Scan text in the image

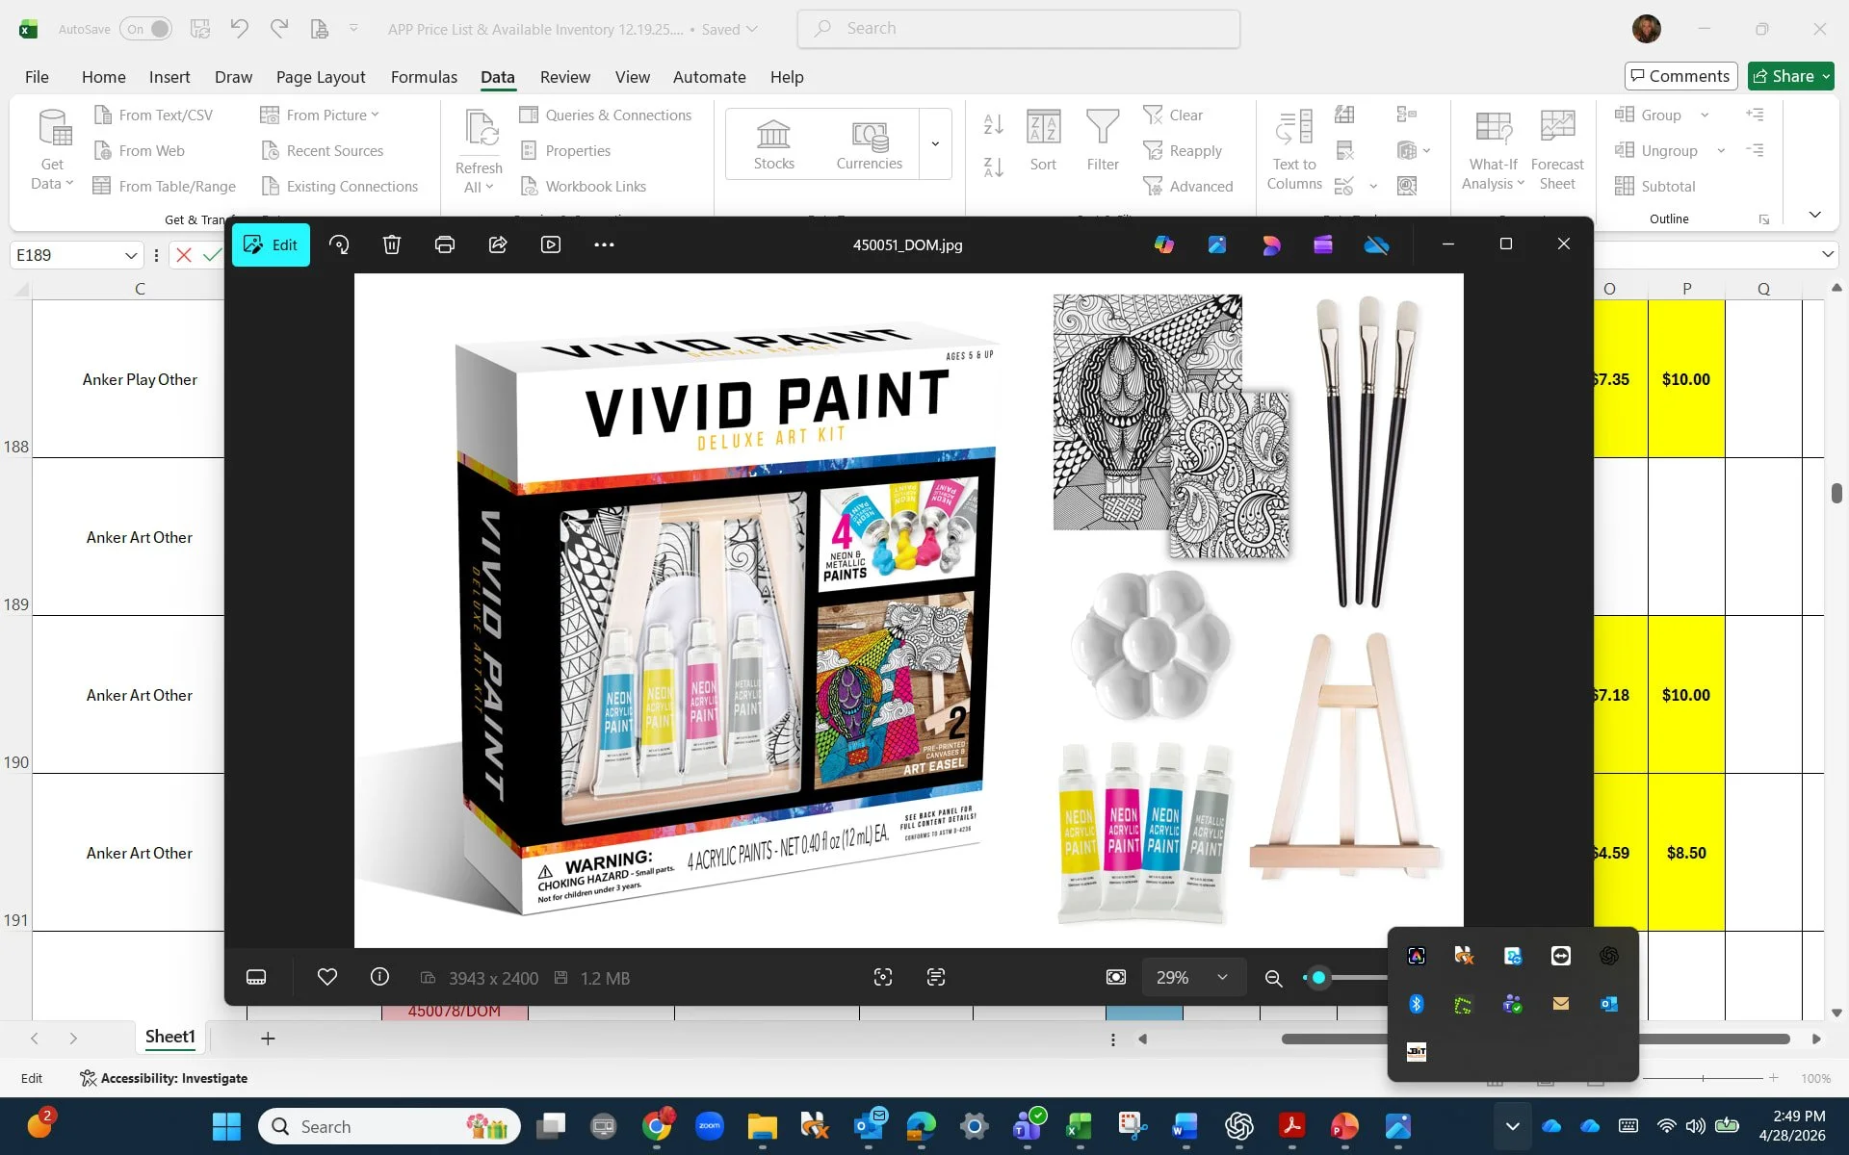936,977
